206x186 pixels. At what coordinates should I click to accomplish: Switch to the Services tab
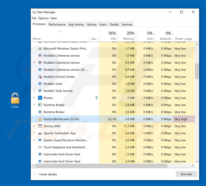pyautogui.click(x=127, y=25)
